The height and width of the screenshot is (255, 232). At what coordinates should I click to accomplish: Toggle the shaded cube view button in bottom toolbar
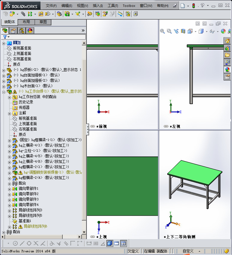click(x=110, y=243)
